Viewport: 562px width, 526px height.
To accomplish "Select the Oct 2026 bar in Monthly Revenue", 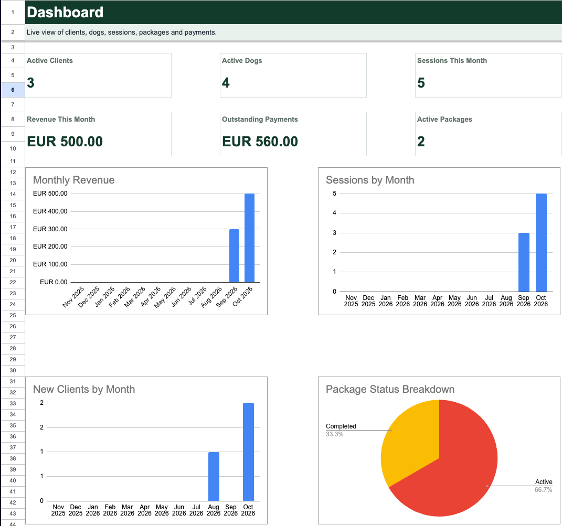I will [249, 238].
